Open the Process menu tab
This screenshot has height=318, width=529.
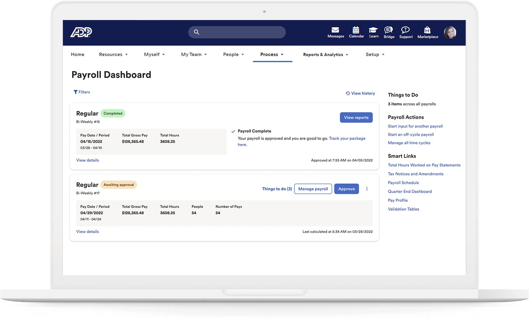tap(272, 54)
